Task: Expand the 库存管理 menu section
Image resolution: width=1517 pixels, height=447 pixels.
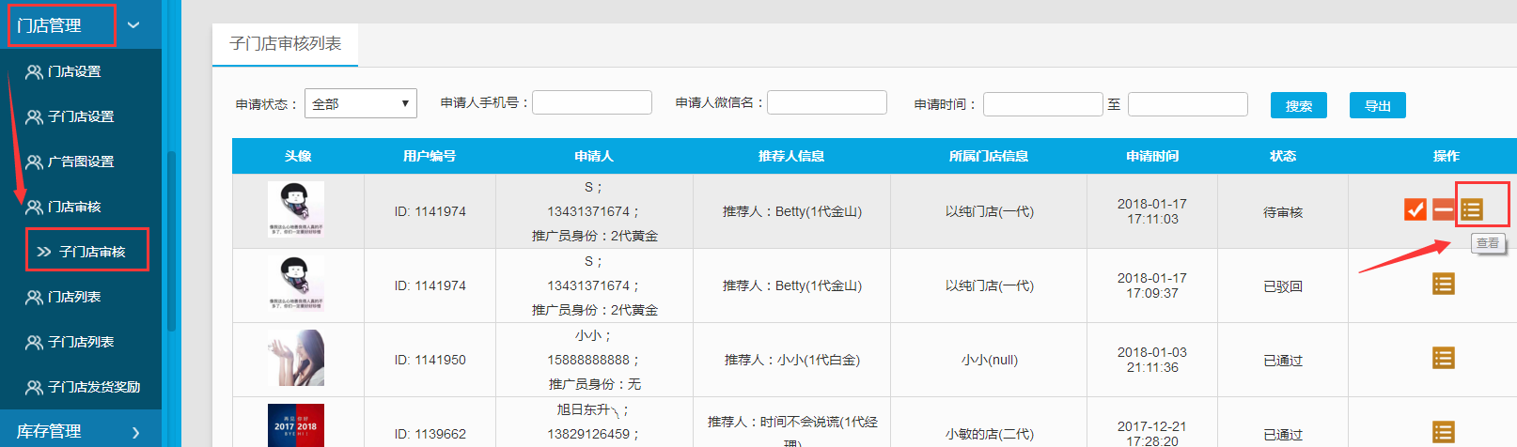Action: pos(135,432)
